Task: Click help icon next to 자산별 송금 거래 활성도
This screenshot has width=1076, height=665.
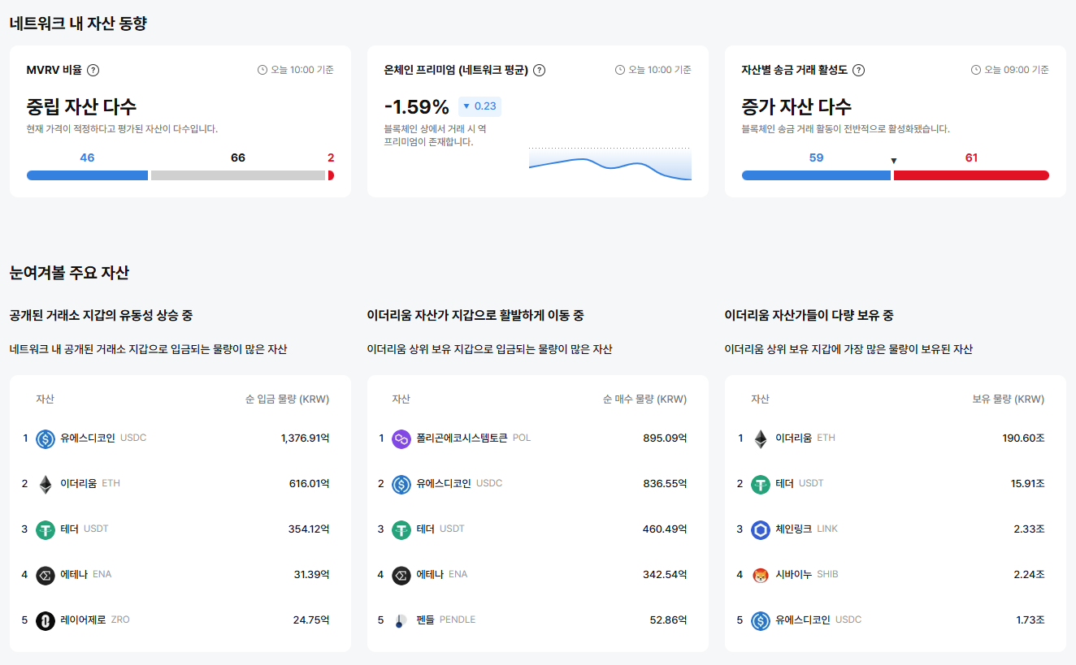Action: click(858, 70)
